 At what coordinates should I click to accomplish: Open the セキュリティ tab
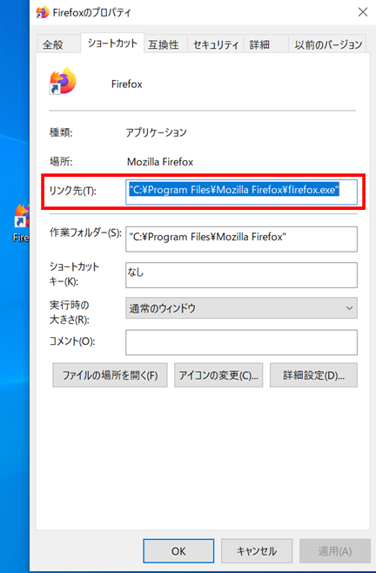(216, 45)
